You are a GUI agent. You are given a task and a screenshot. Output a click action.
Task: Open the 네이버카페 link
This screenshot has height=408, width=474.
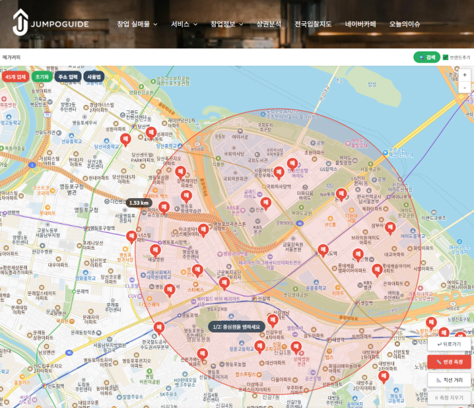tap(361, 24)
